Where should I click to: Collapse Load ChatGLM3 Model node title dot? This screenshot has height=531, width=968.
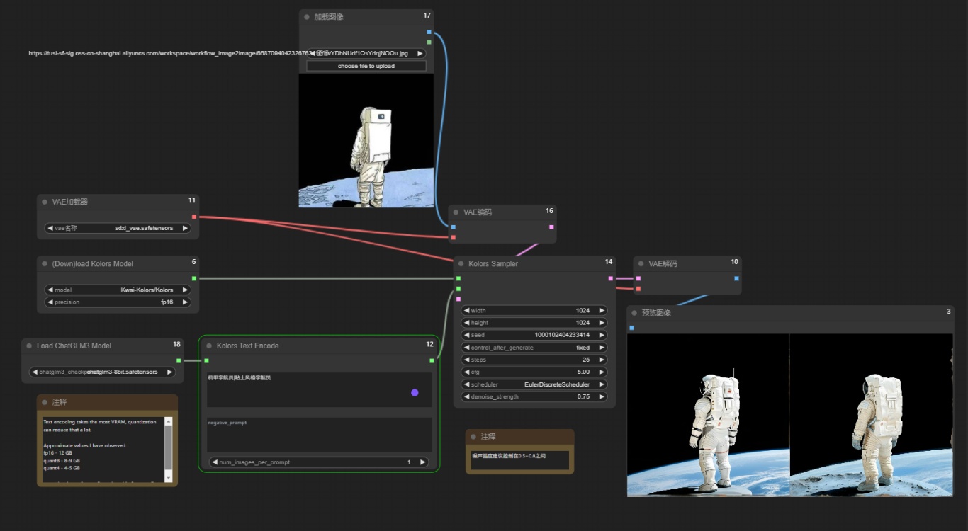pos(29,346)
